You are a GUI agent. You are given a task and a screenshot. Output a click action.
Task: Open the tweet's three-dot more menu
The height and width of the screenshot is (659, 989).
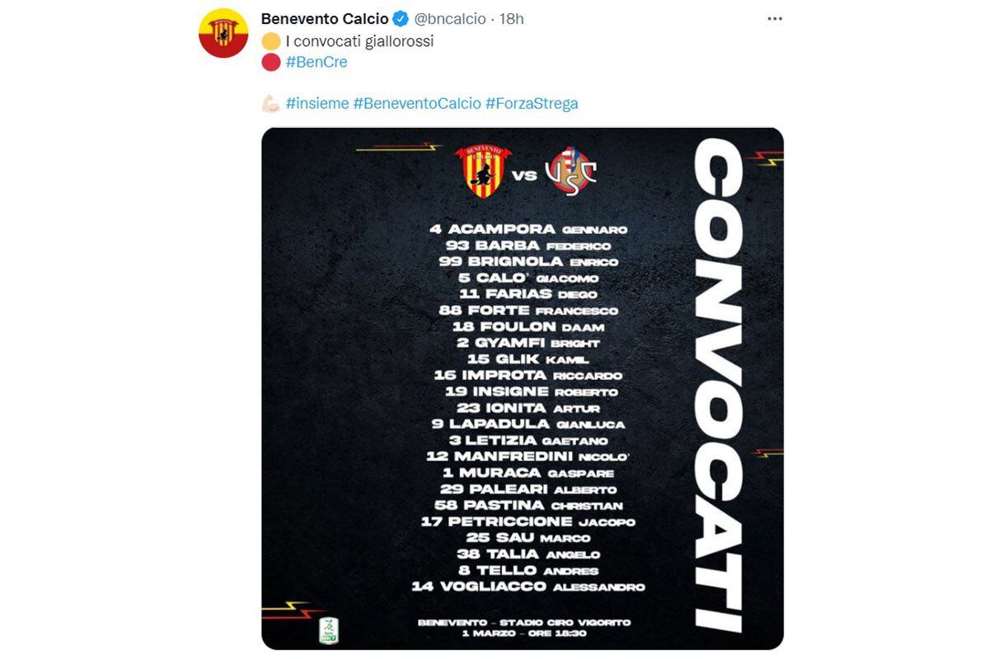[x=774, y=19]
